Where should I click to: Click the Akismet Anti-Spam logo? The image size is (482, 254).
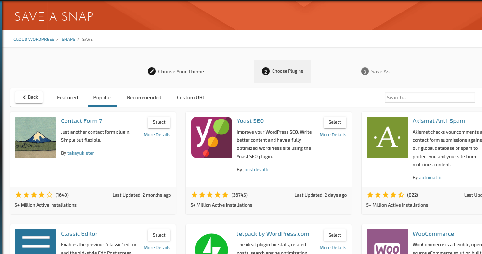pyautogui.click(x=387, y=137)
